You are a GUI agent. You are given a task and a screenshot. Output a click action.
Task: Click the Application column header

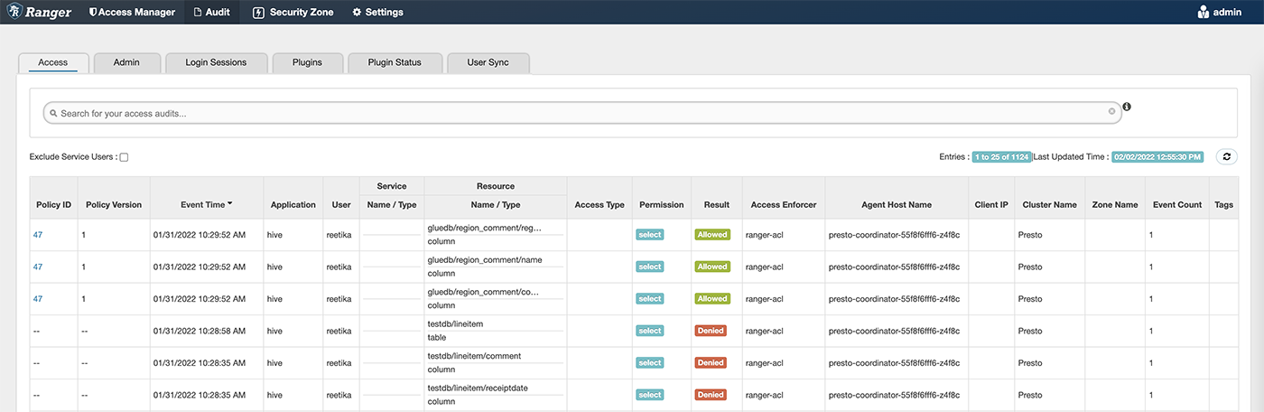(x=293, y=205)
